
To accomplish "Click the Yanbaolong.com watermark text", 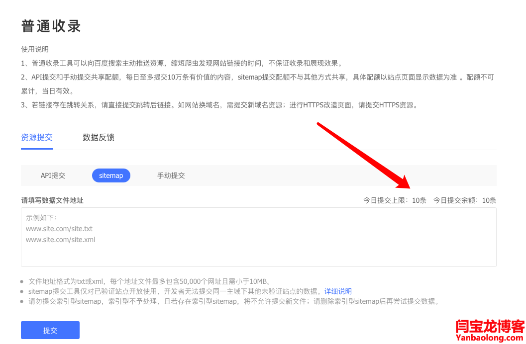I will click(490, 338).
